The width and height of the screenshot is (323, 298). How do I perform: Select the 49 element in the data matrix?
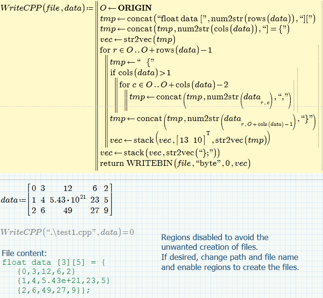click(67, 211)
